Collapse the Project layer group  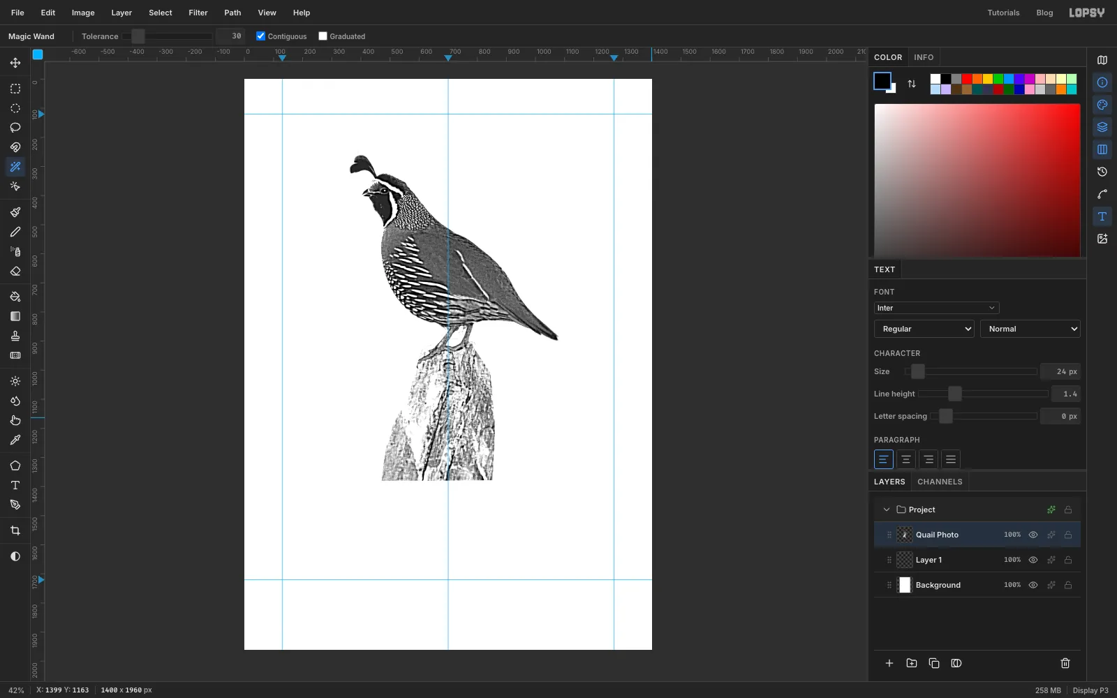pyautogui.click(x=887, y=510)
